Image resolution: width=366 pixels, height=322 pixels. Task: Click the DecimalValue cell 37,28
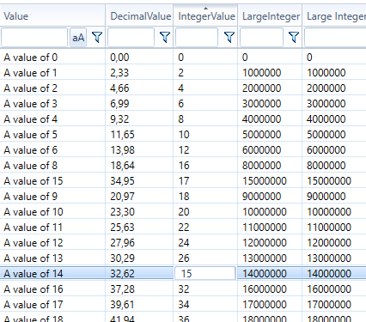click(x=139, y=289)
